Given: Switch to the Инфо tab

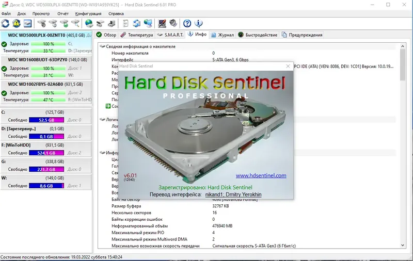Looking at the screenshot, I should click(197, 35).
